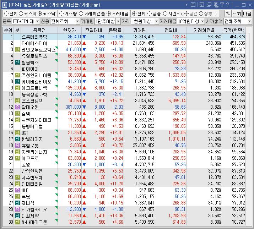Click the 조회 search button
The height and width of the screenshot is (229, 254).
click(237, 13)
